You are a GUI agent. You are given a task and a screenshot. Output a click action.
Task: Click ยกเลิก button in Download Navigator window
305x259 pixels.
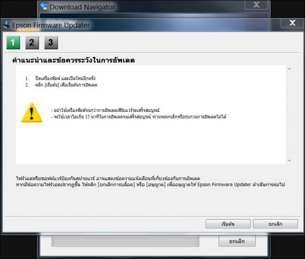click(x=237, y=241)
